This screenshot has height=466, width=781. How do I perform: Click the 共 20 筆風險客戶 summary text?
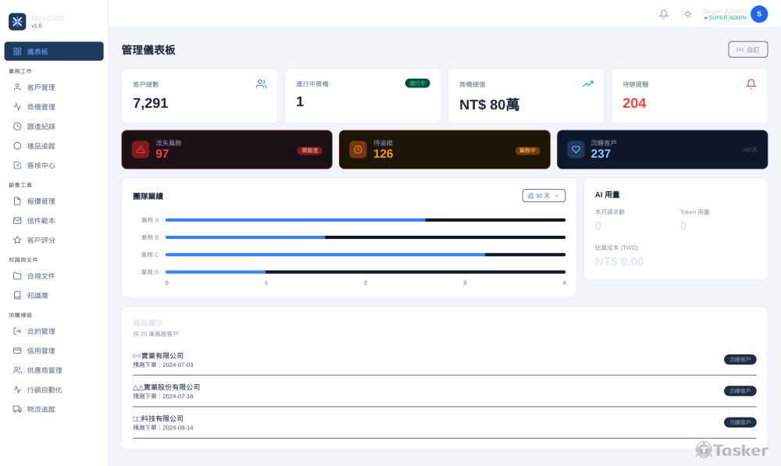[x=155, y=334]
